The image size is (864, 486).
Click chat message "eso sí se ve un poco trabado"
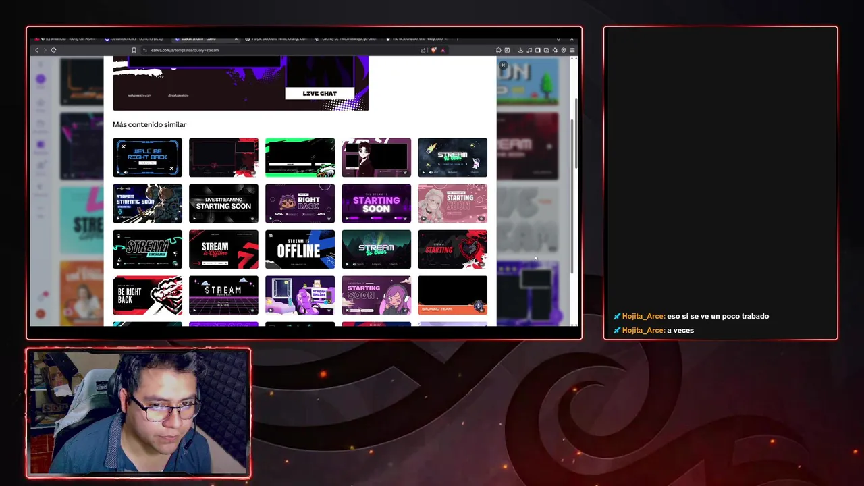[718, 316]
